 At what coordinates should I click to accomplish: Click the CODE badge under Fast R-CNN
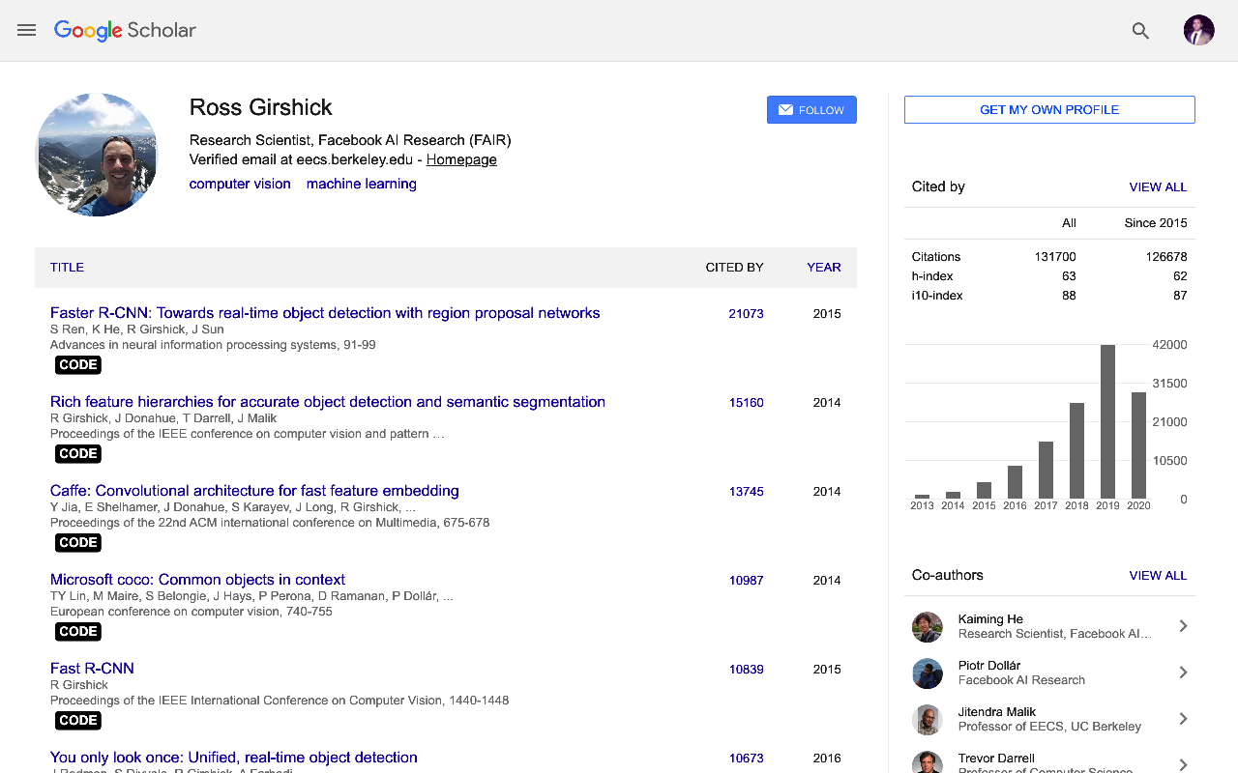[x=78, y=721]
